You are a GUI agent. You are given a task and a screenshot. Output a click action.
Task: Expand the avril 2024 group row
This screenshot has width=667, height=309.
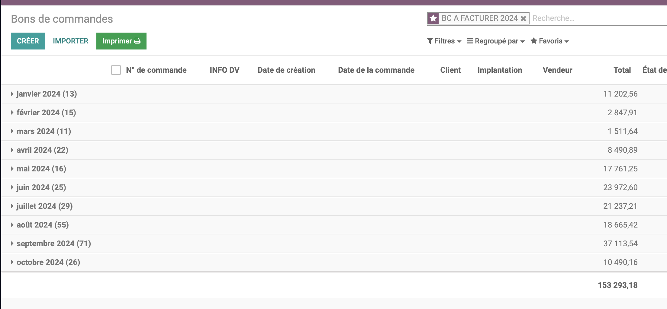click(x=42, y=150)
